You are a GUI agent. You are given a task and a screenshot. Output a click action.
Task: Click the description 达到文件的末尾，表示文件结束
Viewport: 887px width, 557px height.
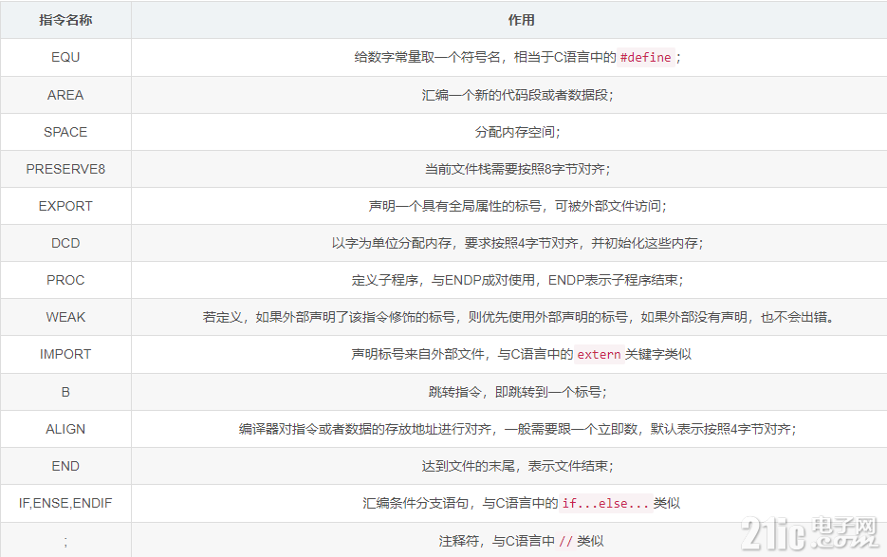tap(517, 466)
